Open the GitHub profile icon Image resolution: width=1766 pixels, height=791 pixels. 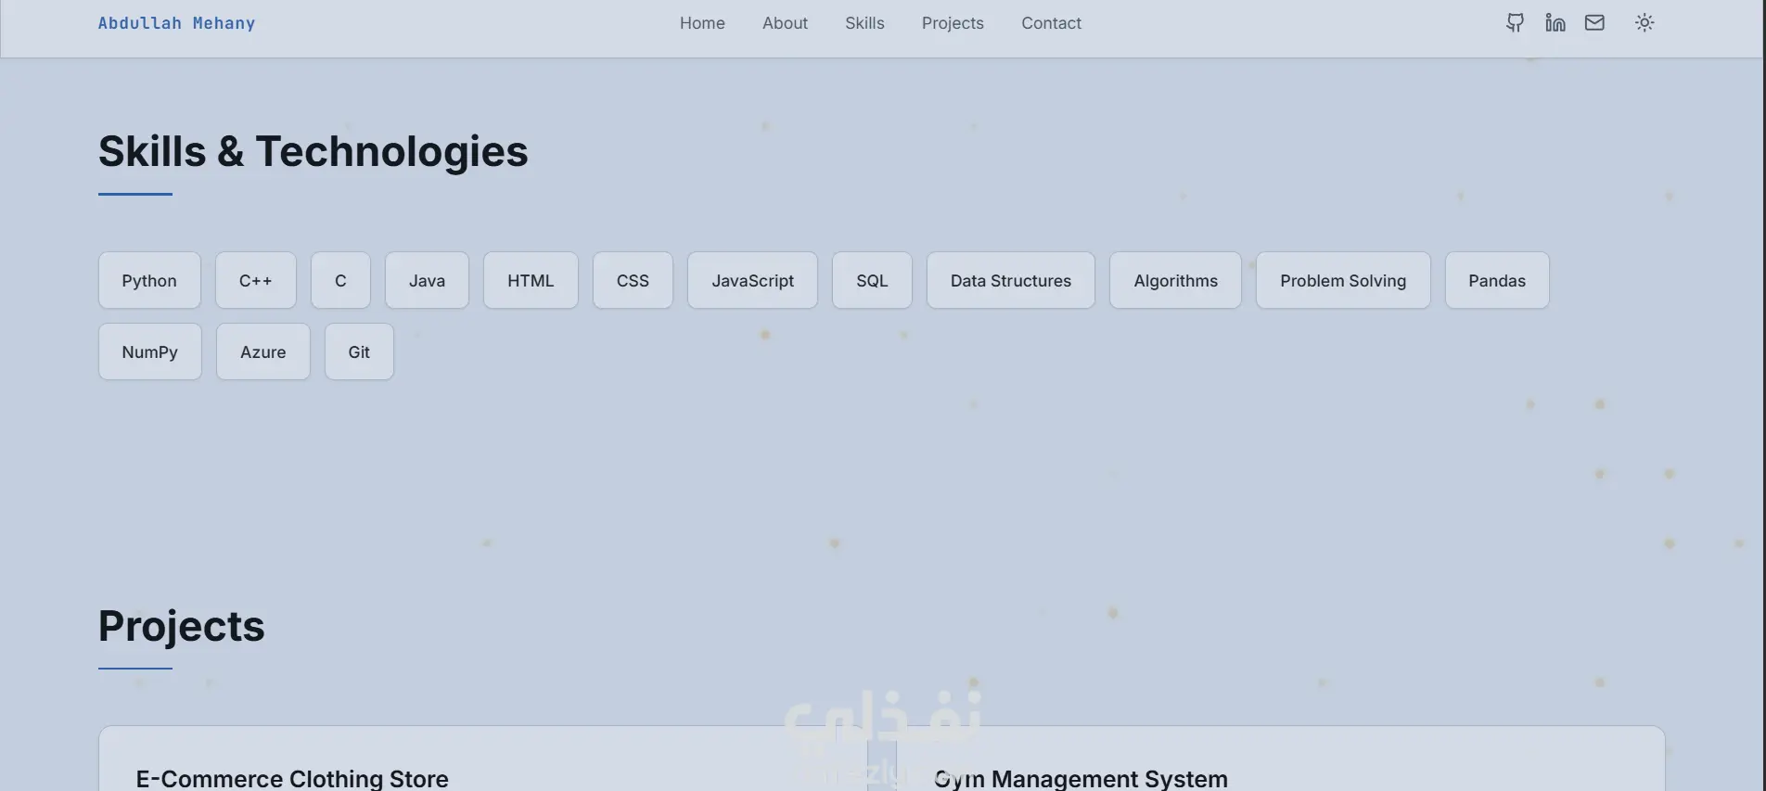(1515, 23)
